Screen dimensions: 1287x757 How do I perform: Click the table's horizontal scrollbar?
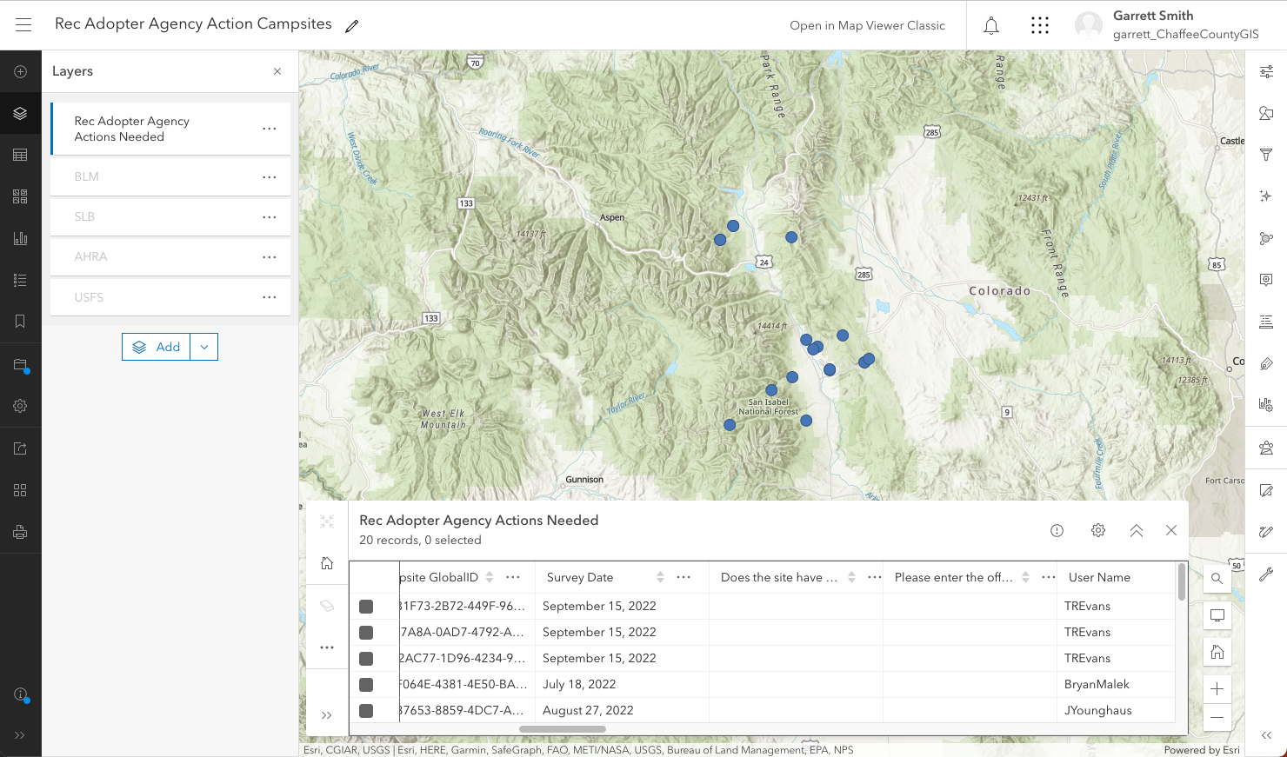(x=563, y=729)
